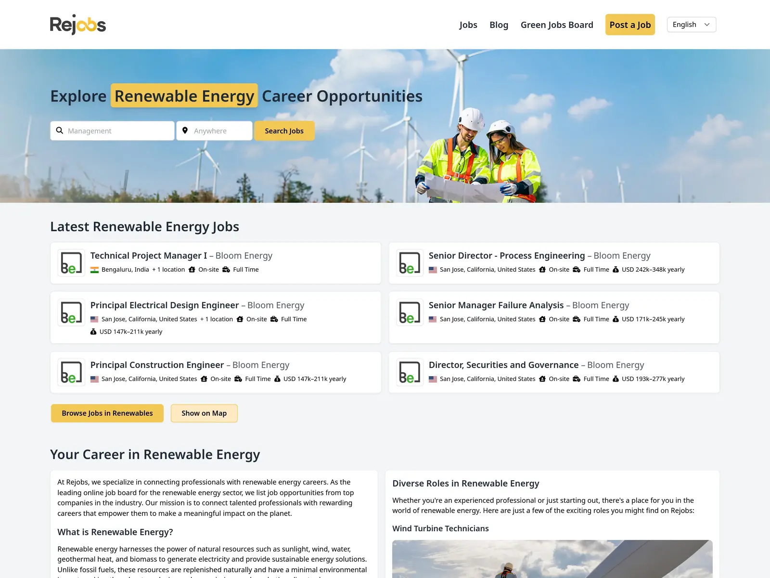Viewport: 770px width, 578px height.
Task: Click the Rejobs logo
Action: click(78, 25)
